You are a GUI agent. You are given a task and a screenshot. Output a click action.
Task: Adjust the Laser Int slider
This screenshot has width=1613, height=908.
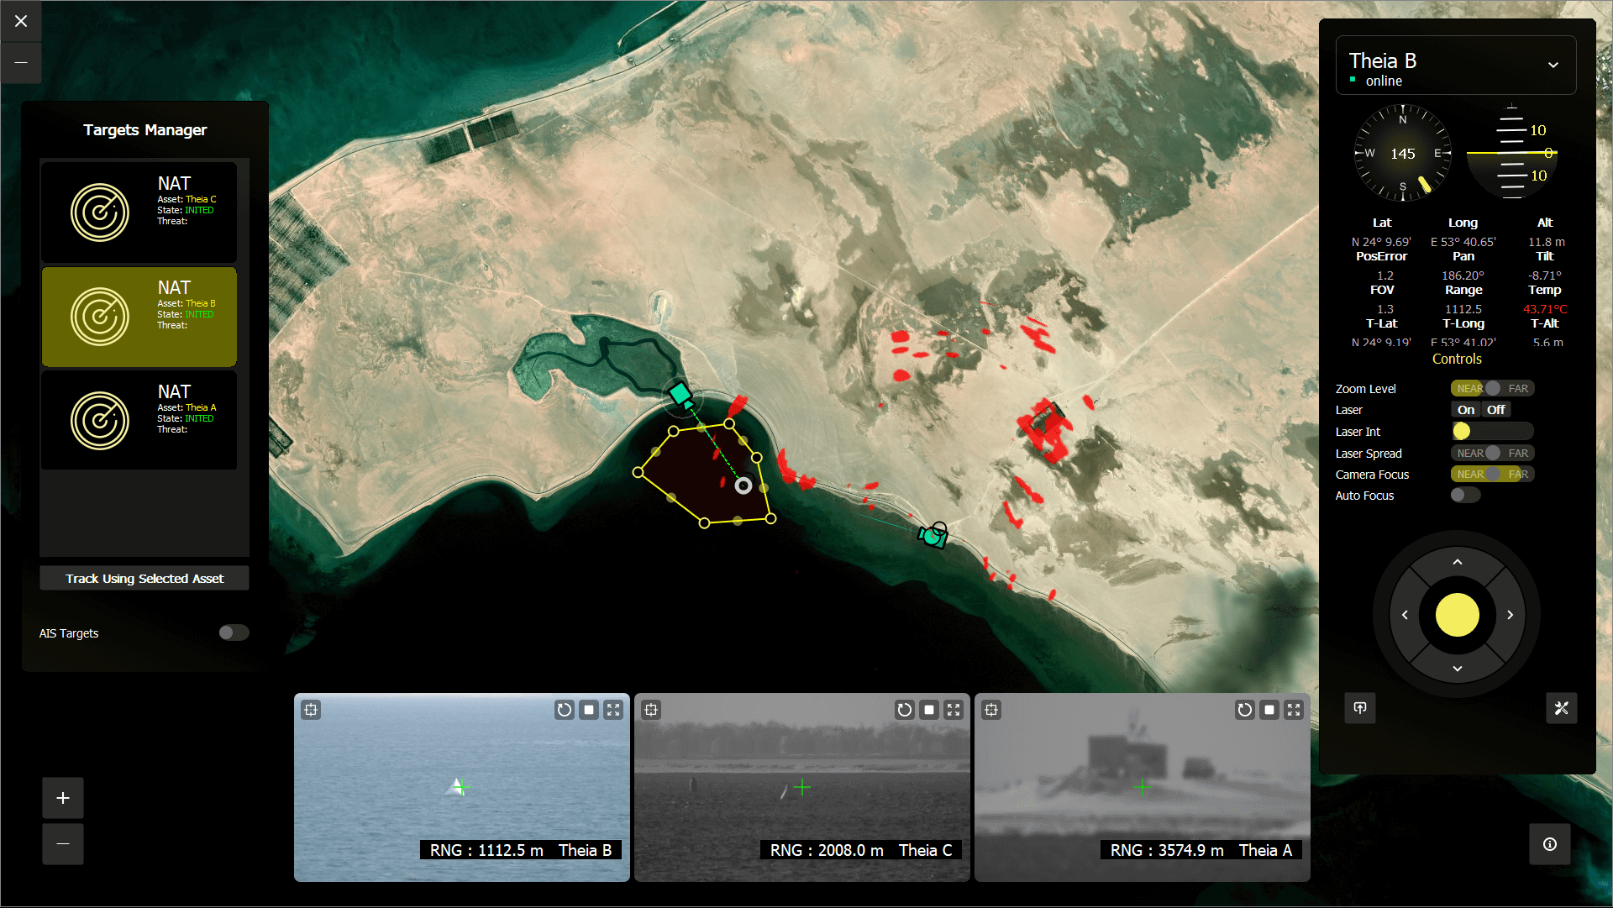tap(1463, 432)
